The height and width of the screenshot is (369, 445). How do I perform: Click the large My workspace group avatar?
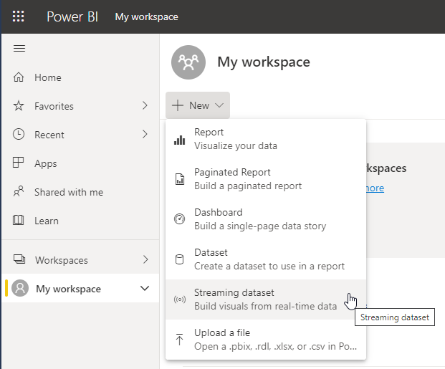pyautogui.click(x=188, y=62)
